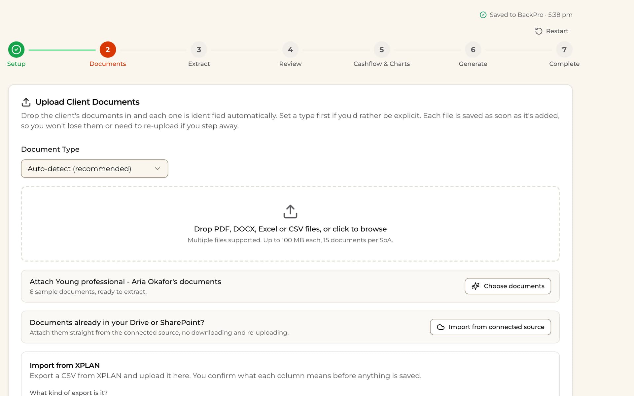The image size is (634, 396).
Task: Click 'Saved to BackPro · 5:38 pm' status text
Action: pos(531,15)
